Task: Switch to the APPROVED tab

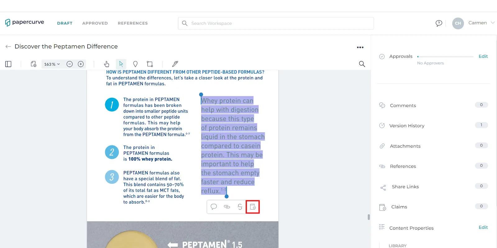Action: click(95, 23)
